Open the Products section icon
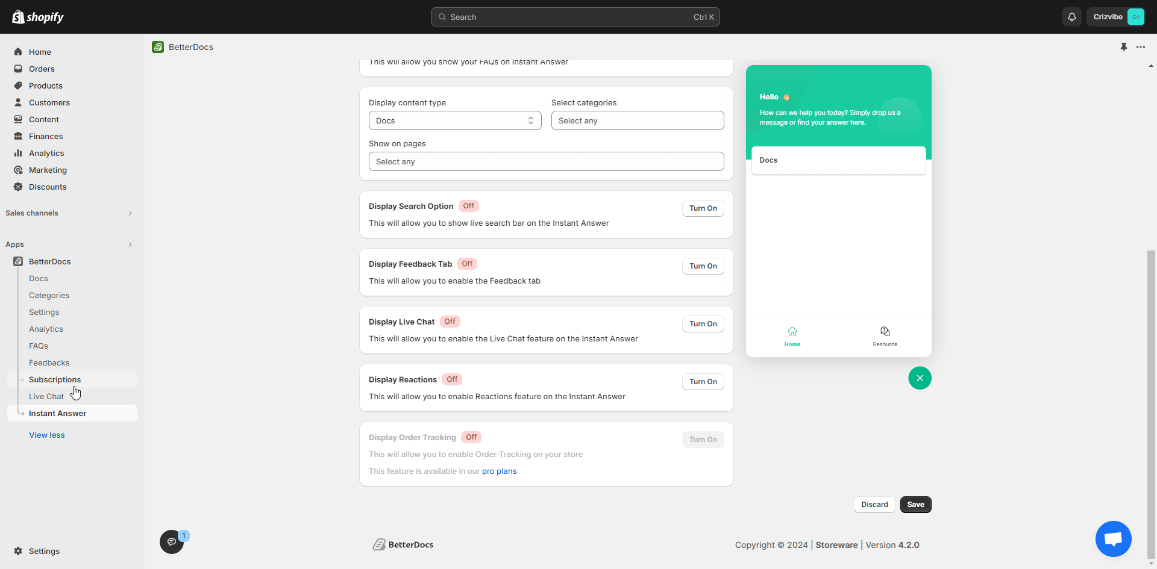This screenshot has height=569, width=1157. 18,86
